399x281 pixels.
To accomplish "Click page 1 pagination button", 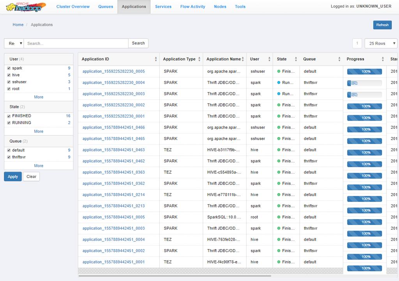I will (357, 44).
